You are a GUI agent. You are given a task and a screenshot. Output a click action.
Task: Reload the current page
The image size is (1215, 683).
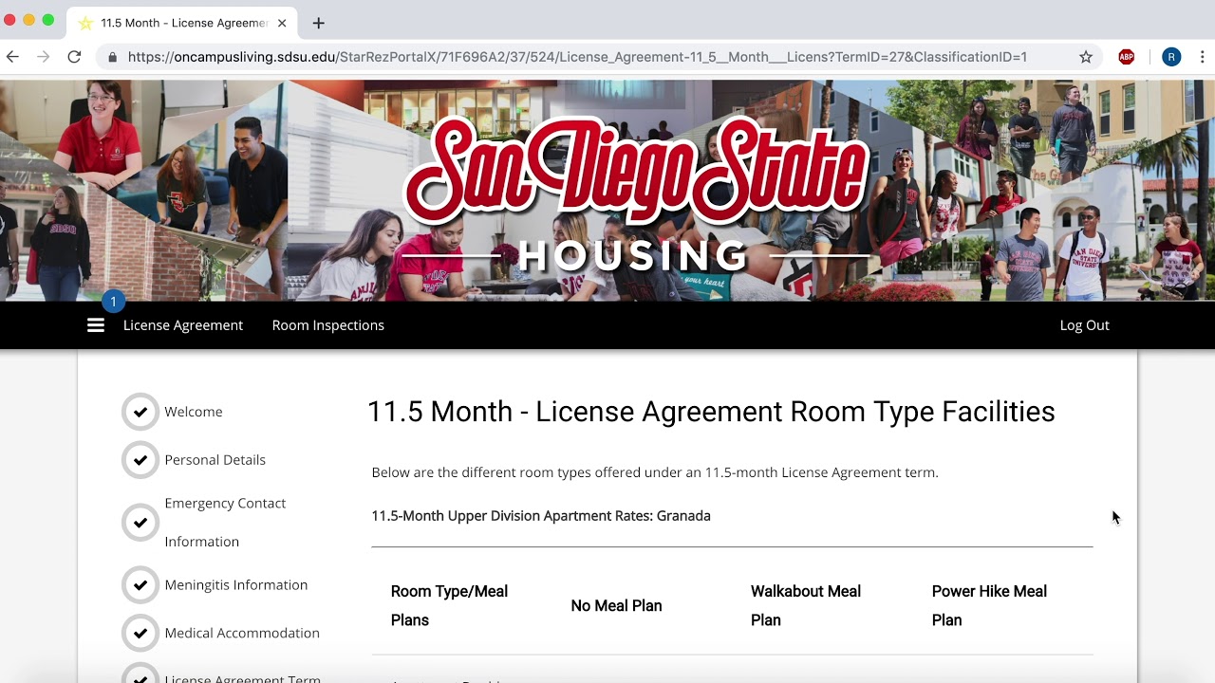(x=74, y=57)
